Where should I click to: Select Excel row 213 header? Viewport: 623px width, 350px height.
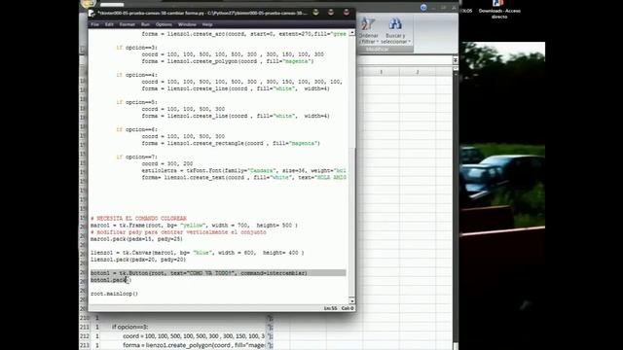tap(85, 345)
